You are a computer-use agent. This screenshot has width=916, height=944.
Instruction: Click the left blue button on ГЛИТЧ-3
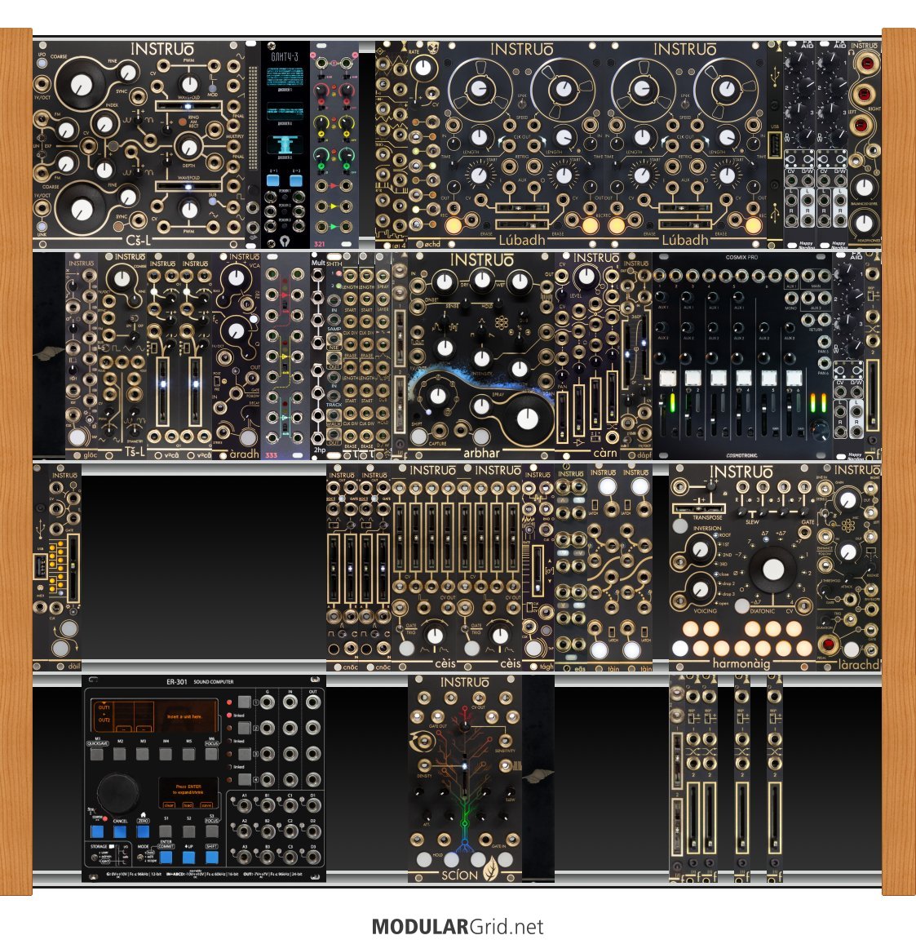click(x=273, y=180)
